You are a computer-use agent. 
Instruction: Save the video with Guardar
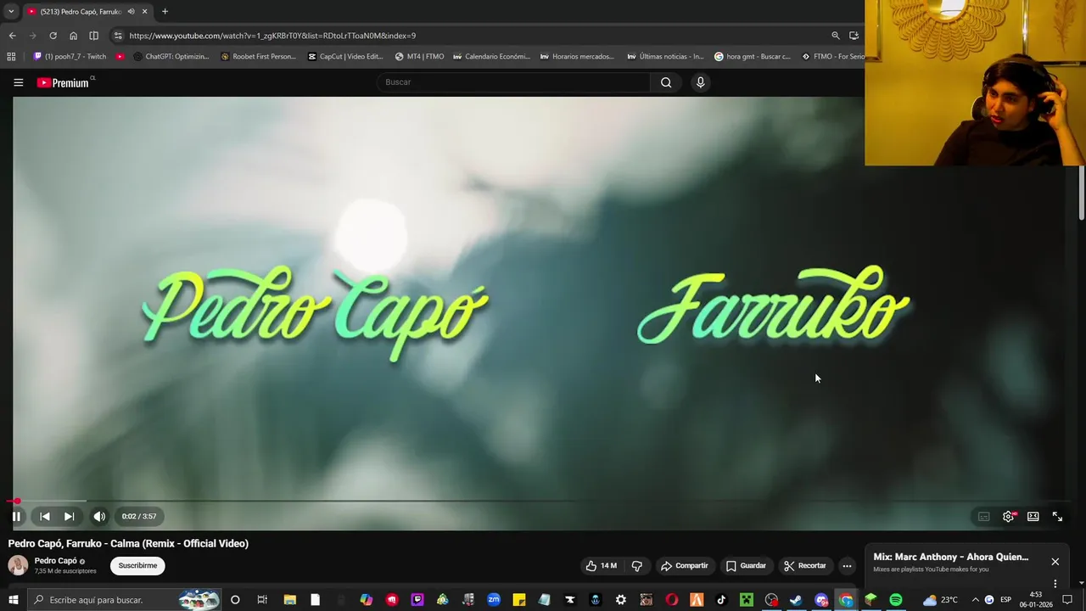point(746,566)
